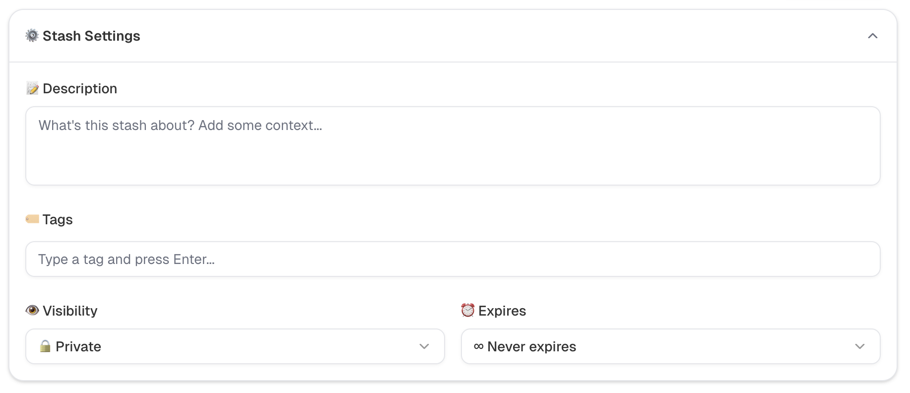Click the memo pencil icon beside Description
Screen dimensions: 910x393
tap(32, 88)
